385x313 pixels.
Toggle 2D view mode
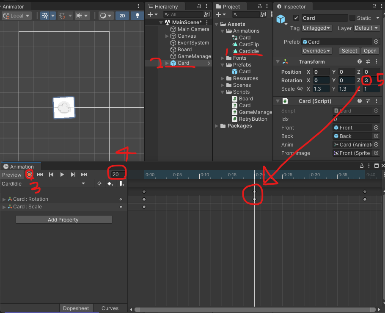tap(122, 16)
